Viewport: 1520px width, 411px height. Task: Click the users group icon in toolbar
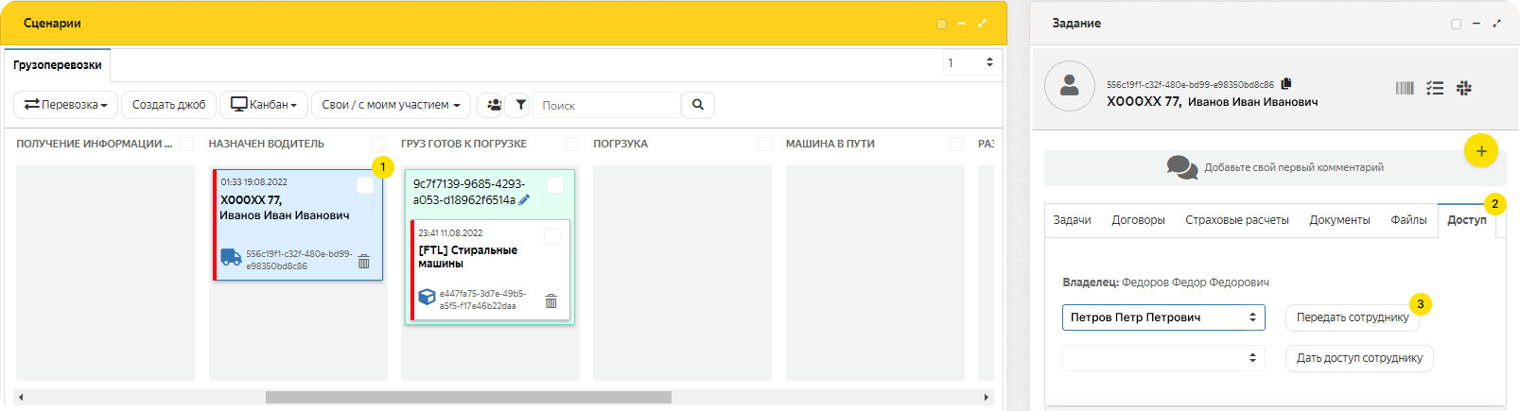(x=494, y=105)
